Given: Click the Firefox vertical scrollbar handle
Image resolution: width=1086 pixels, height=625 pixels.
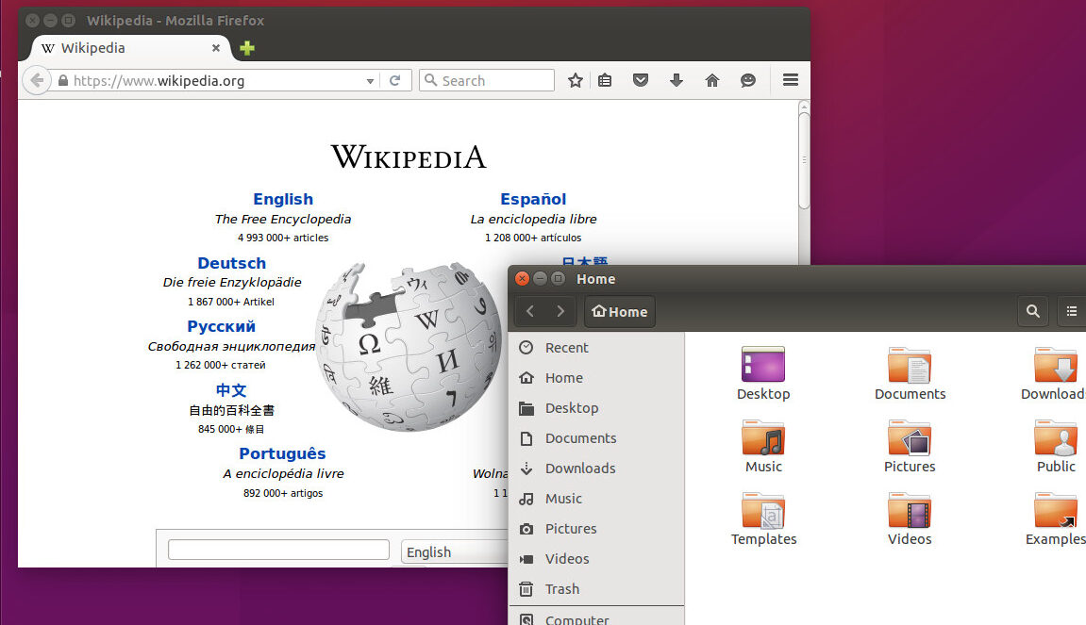Looking at the screenshot, I should coord(804,160).
